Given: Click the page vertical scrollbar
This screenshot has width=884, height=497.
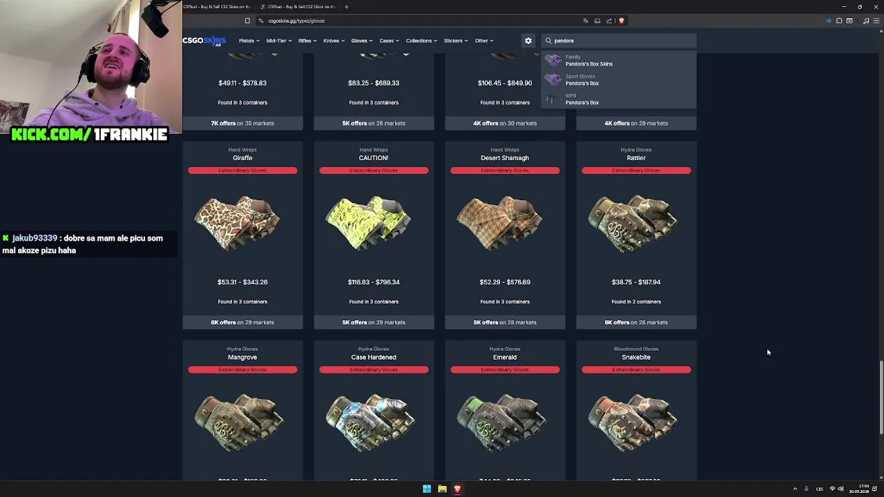Looking at the screenshot, I should click(881, 397).
